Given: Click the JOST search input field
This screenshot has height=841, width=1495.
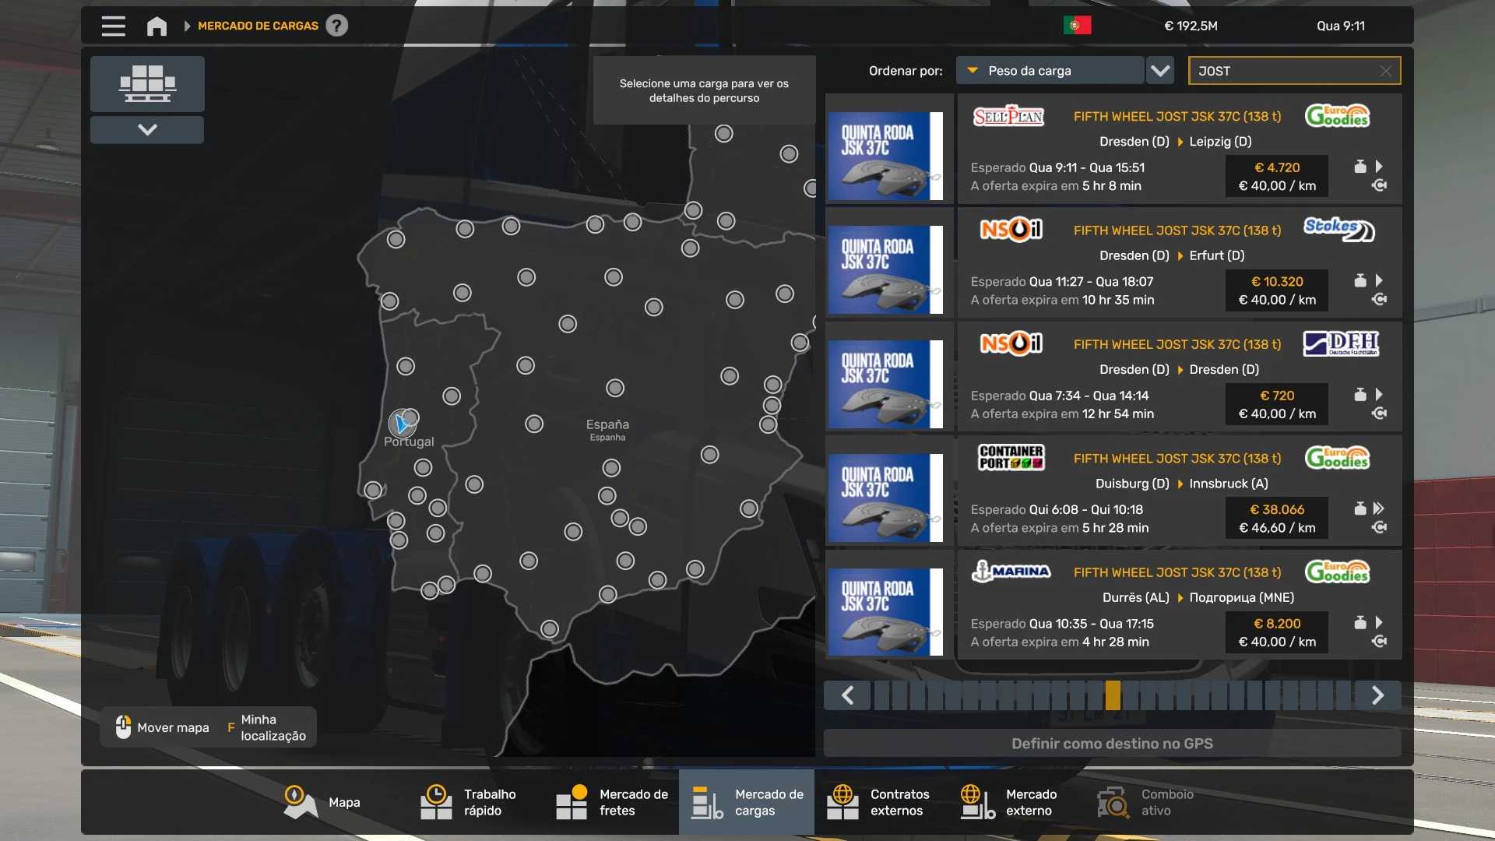Looking at the screenshot, I should pos(1285,71).
